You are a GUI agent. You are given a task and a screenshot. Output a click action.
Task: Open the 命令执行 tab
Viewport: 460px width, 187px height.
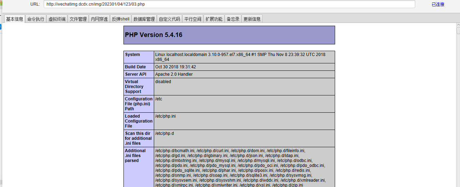coord(36,19)
